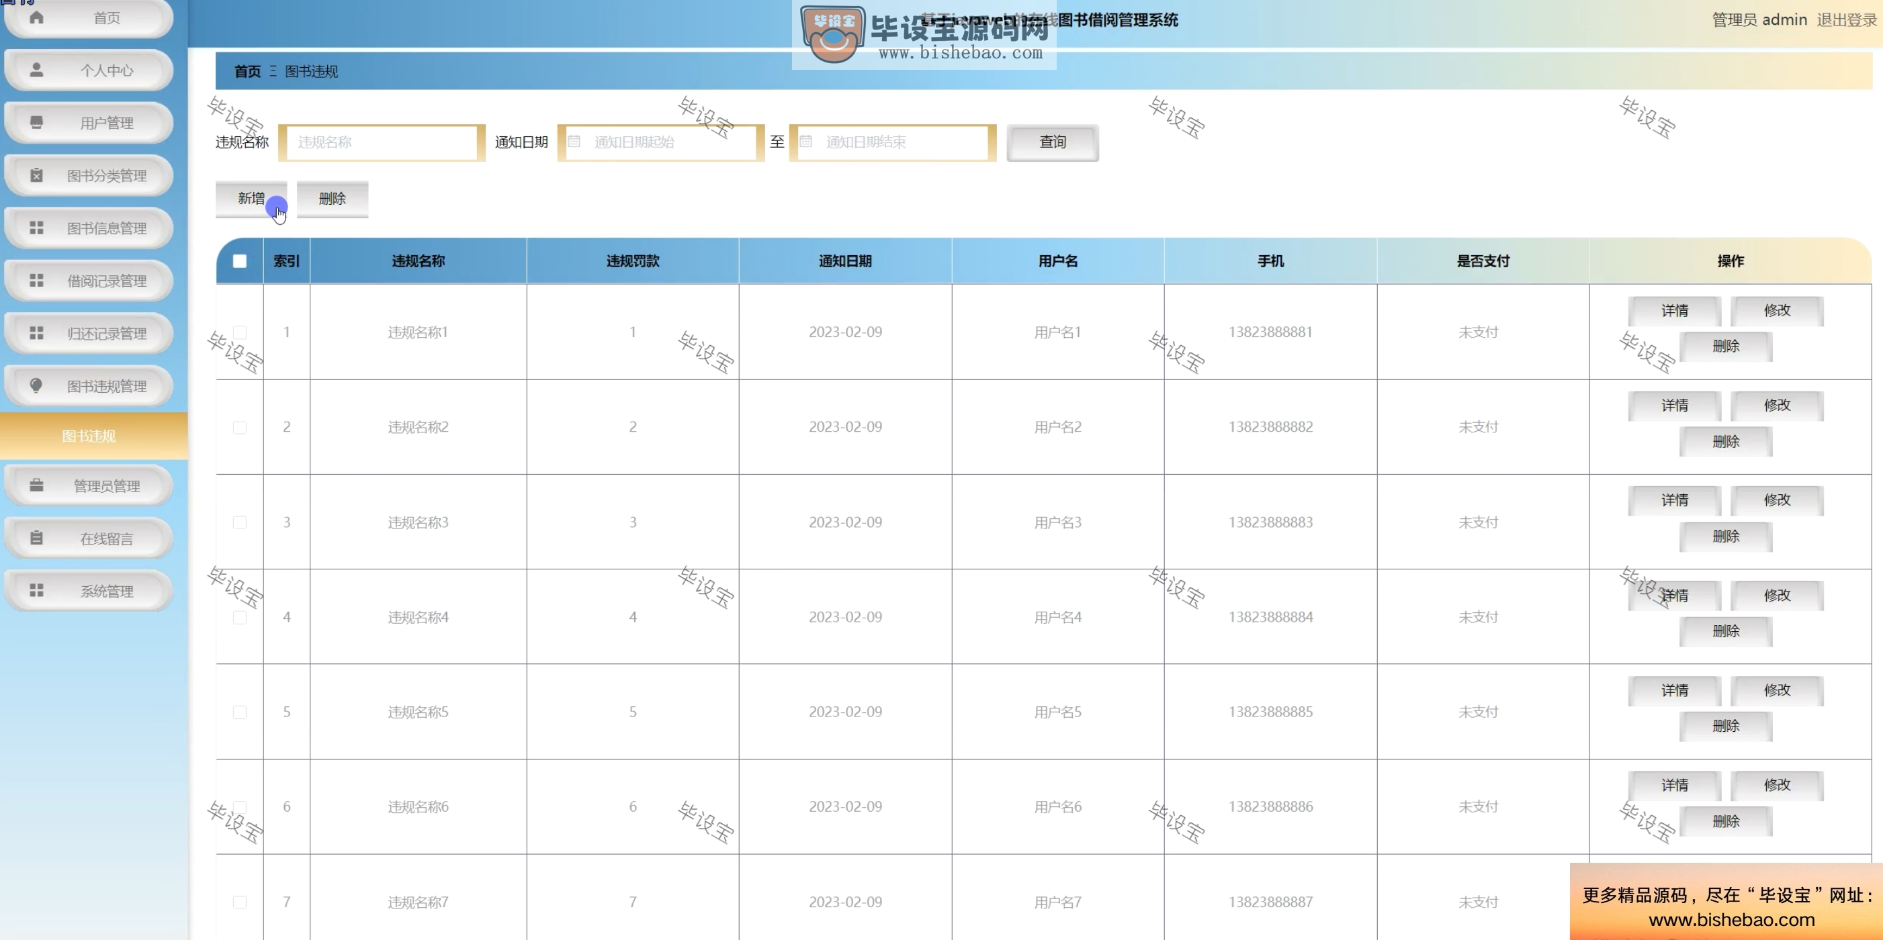Expand 管理员管理 menu
This screenshot has height=940, width=1883.
coord(89,485)
